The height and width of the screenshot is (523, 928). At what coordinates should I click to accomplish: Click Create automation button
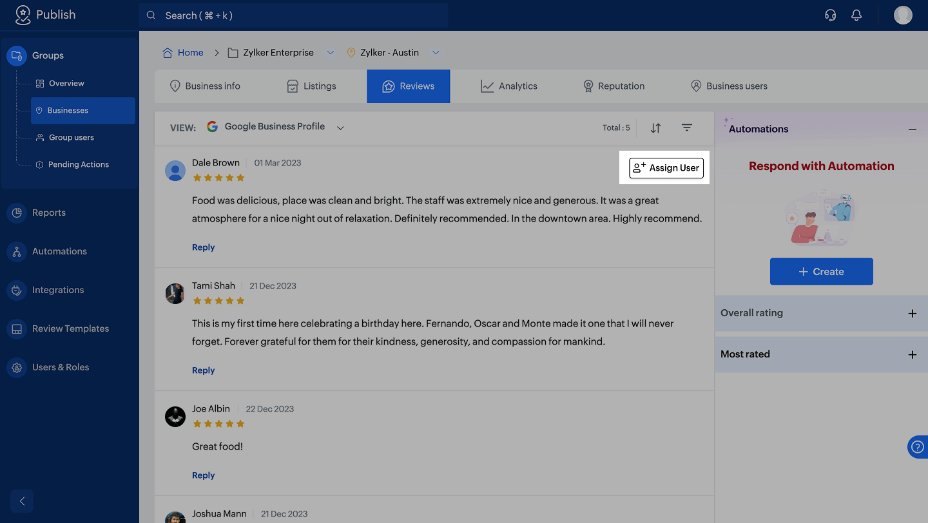pos(821,272)
